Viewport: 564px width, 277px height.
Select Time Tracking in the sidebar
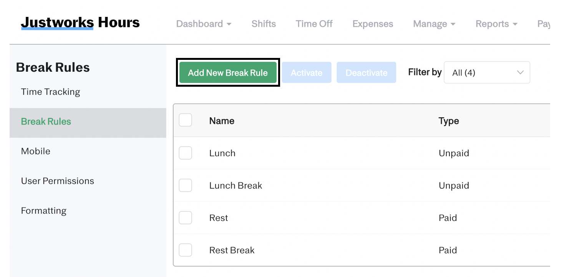(50, 92)
